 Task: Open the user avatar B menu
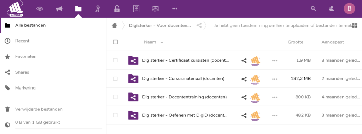coord(349,9)
